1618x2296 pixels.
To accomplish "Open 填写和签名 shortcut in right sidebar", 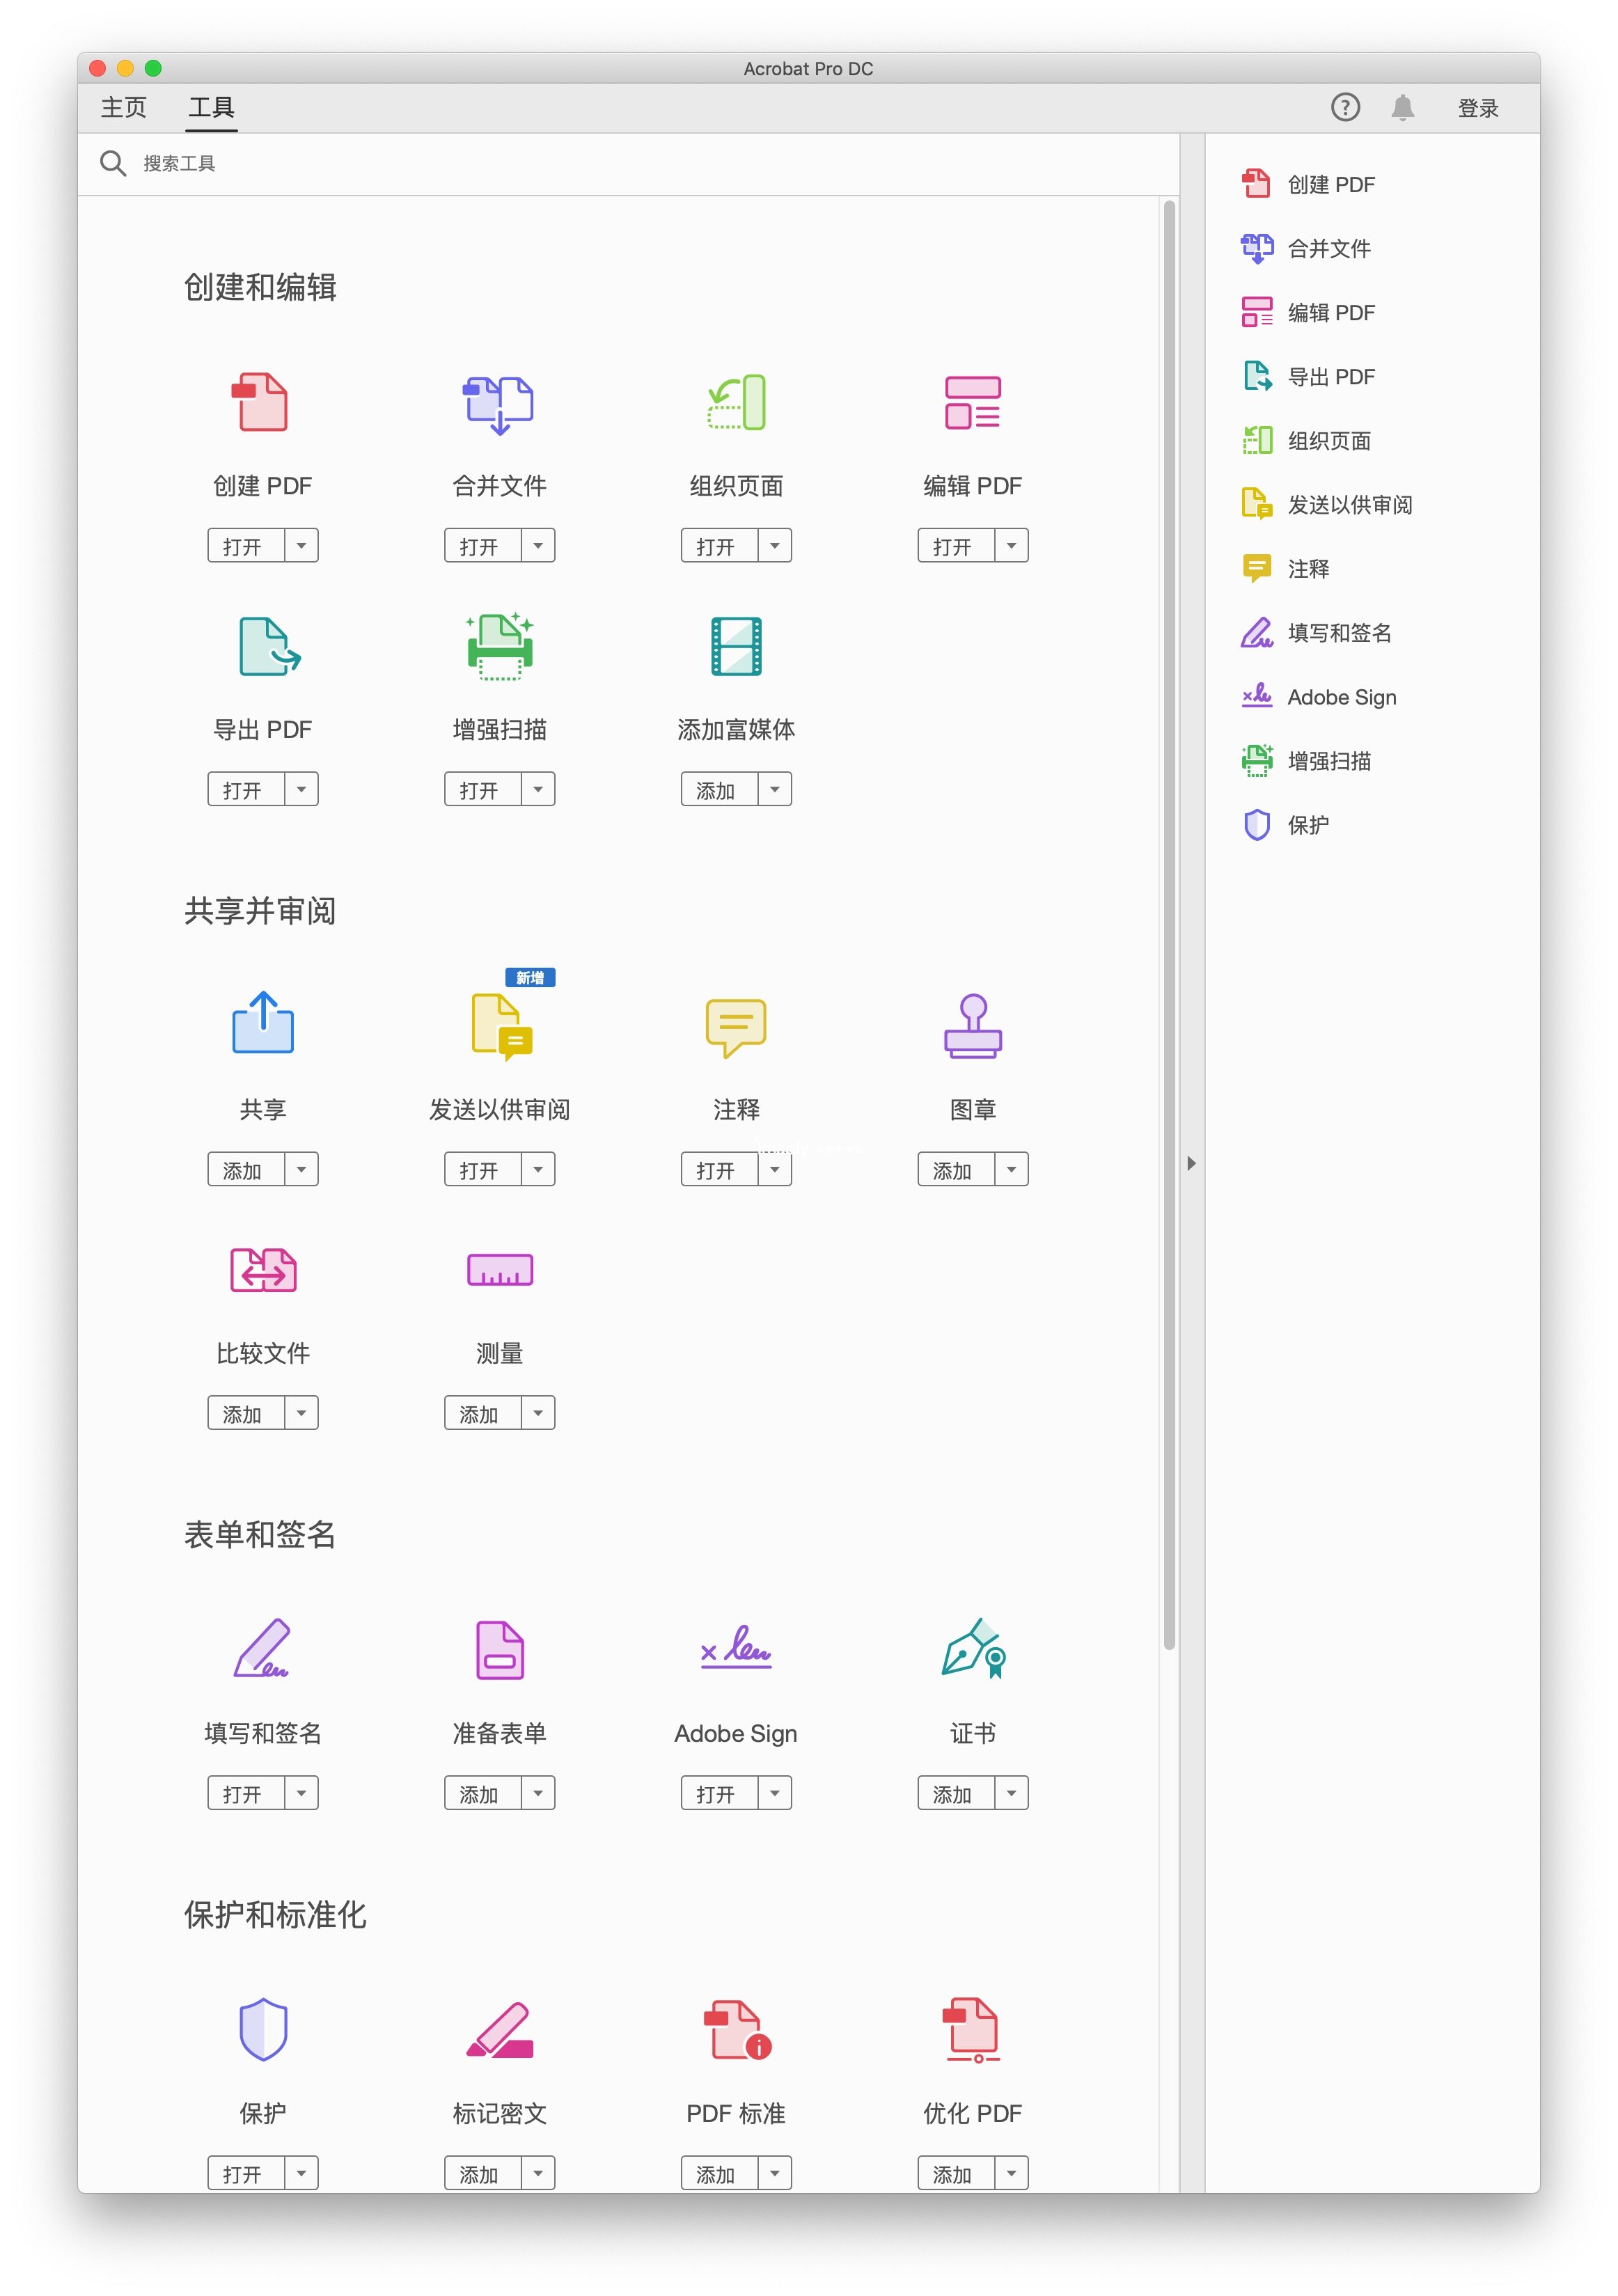I will click(x=1316, y=632).
